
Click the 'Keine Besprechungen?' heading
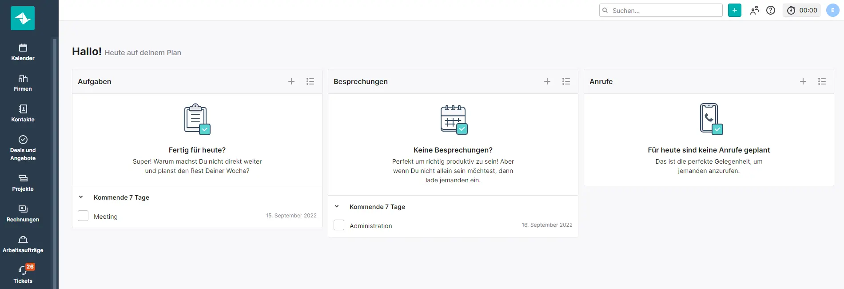pyautogui.click(x=453, y=150)
